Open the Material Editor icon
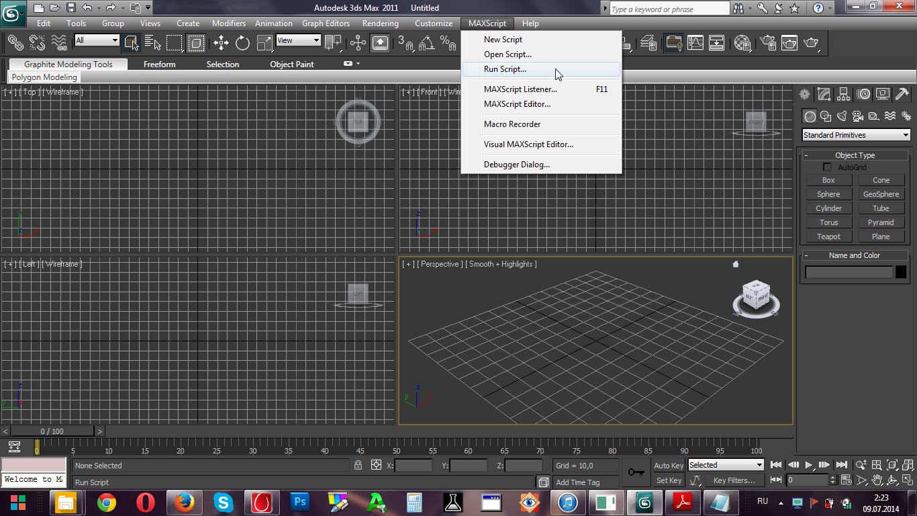This screenshot has width=917, height=516. (x=742, y=43)
